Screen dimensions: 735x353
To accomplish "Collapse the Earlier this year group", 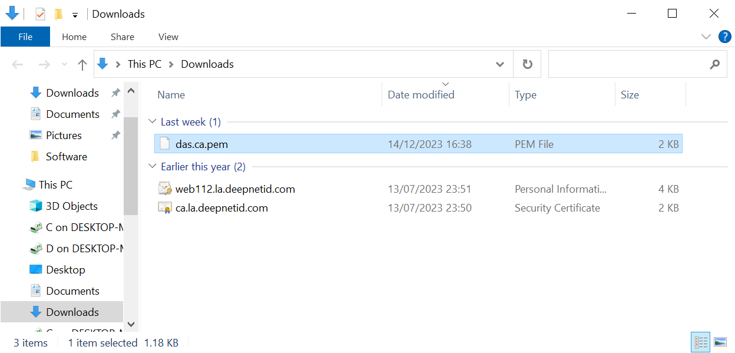I will tap(153, 167).
